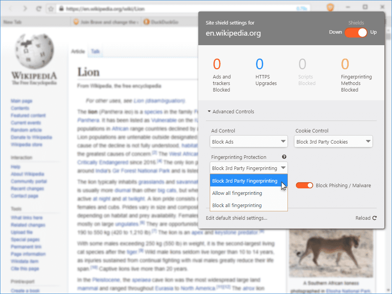The height and width of the screenshot is (294, 392).
Task: Switch to the New Tab tab
Action: pos(35,22)
